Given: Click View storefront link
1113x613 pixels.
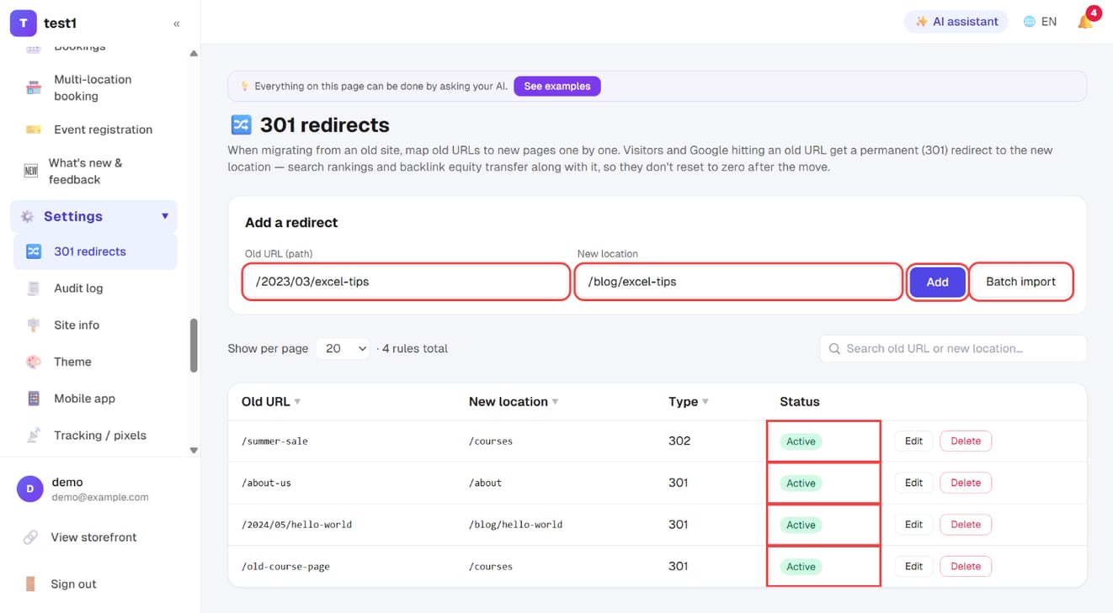Looking at the screenshot, I should tap(93, 537).
